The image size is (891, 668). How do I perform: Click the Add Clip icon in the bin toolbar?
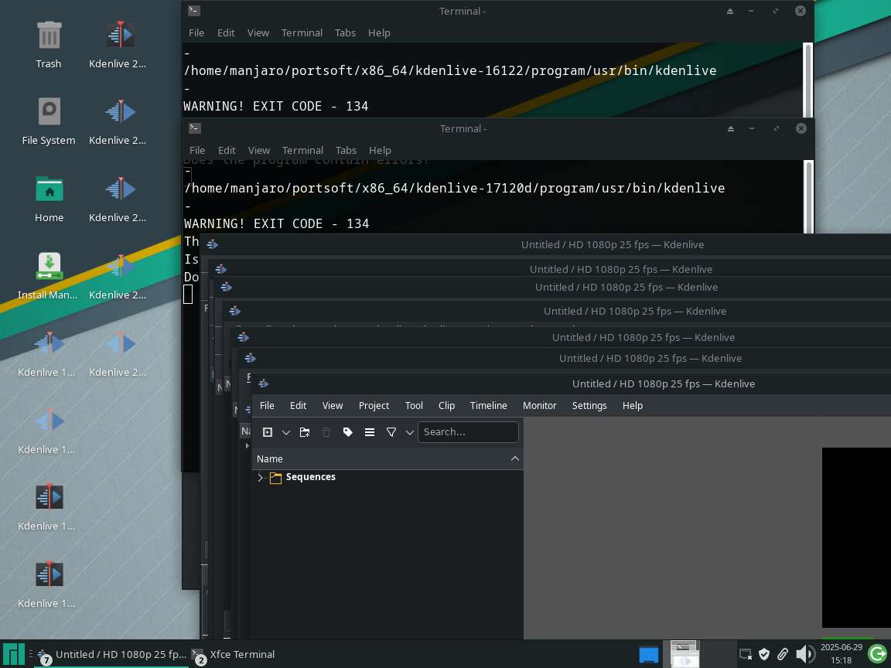[x=268, y=432]
